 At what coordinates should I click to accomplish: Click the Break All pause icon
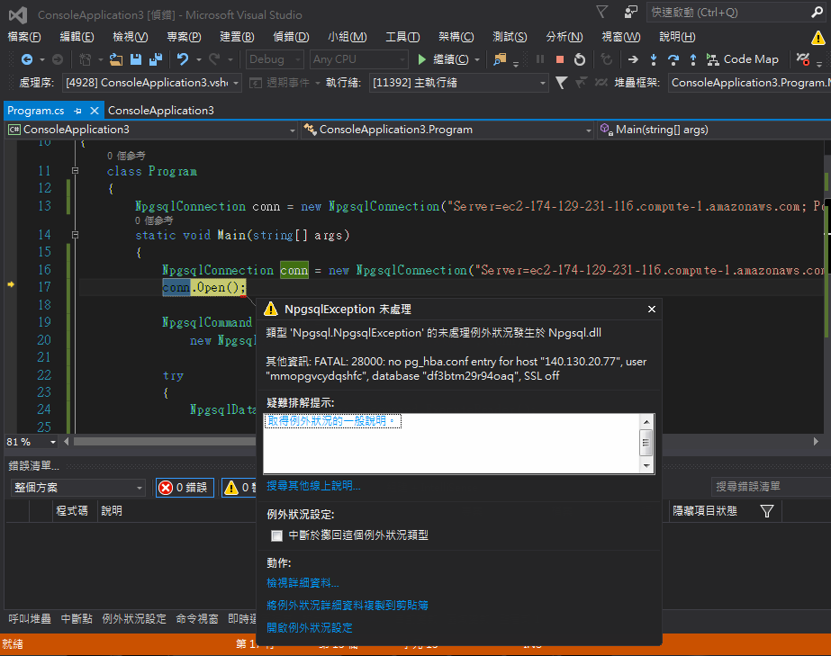point(540,59)
